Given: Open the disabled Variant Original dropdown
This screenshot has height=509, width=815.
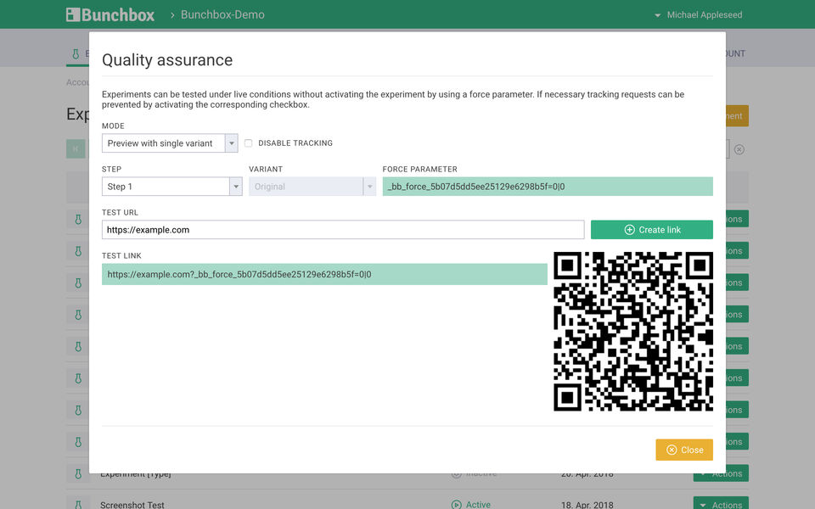Looking at the screenshot, I should click(x=312, y=187).
